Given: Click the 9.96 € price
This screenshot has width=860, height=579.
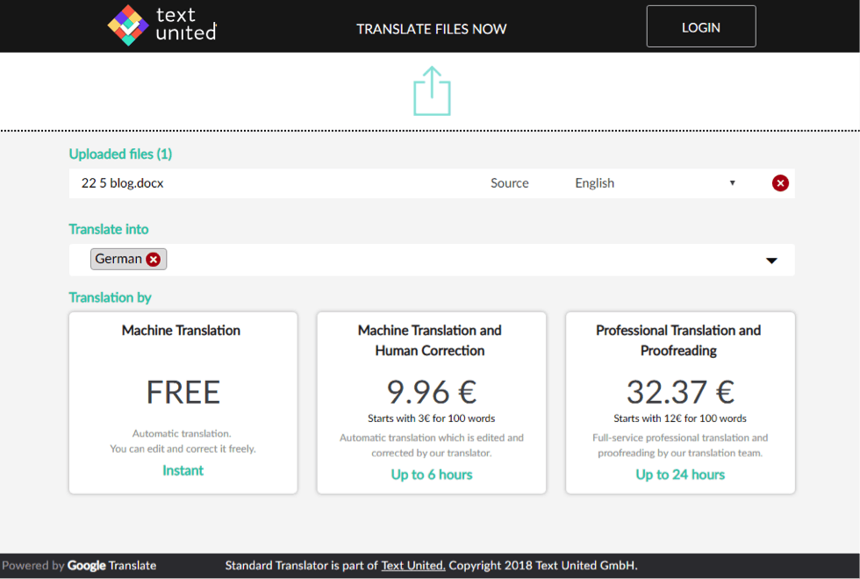Looking at the screenshot, I should [431, 392].
